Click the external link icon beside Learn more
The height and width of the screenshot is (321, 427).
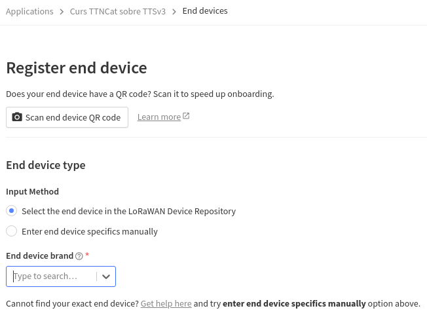coord(186,116)
